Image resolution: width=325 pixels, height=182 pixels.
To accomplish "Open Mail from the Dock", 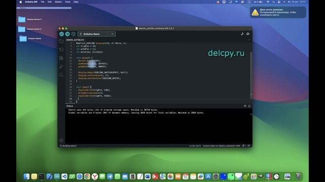I will click(x=125, y=176).
